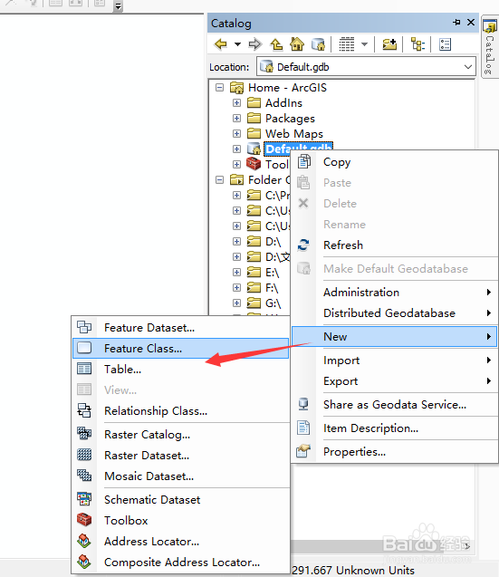Choose Refresh from context menu
Image resolution: width=499 pixels, height=577 pixels.
[x=395, y=245]
